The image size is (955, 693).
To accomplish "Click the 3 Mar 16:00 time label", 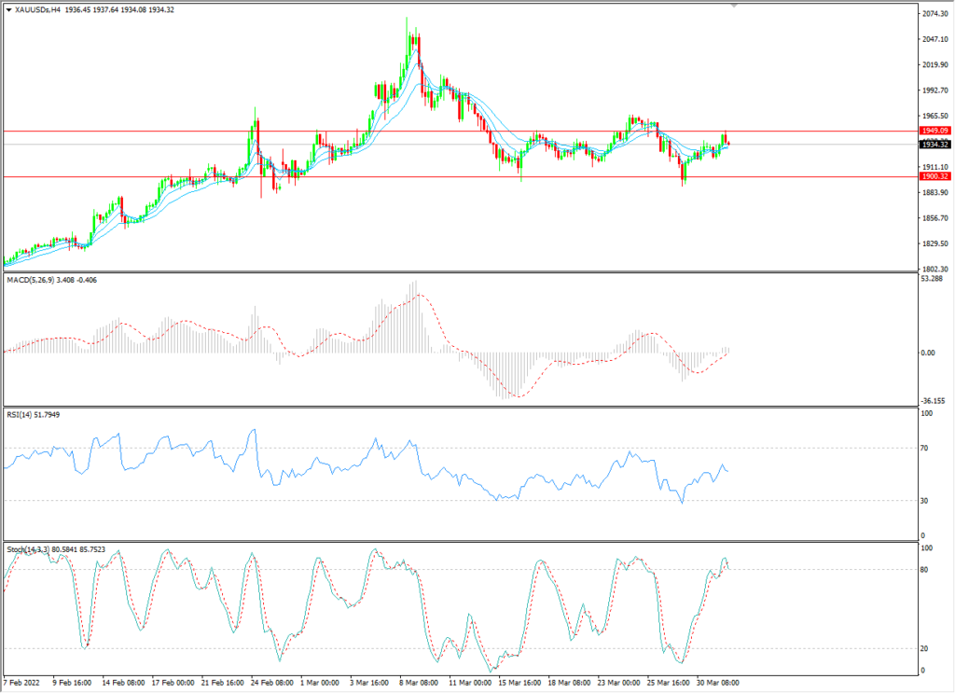I will point(369,683).
